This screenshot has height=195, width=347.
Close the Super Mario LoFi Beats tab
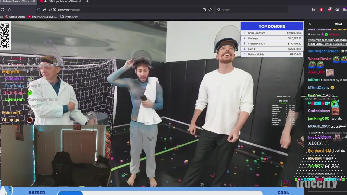click(80, 1)
